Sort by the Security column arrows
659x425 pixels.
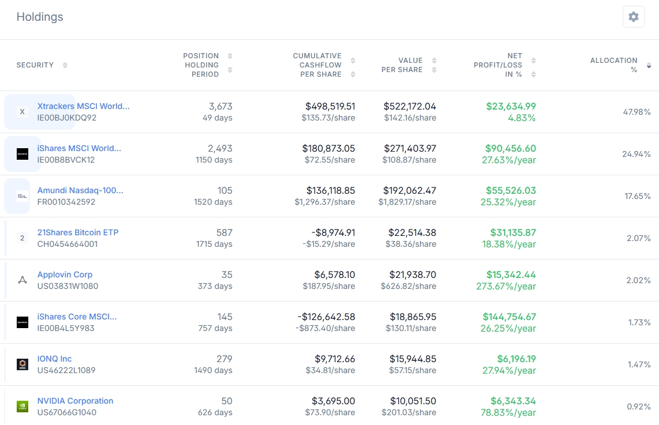click(65, 65)
